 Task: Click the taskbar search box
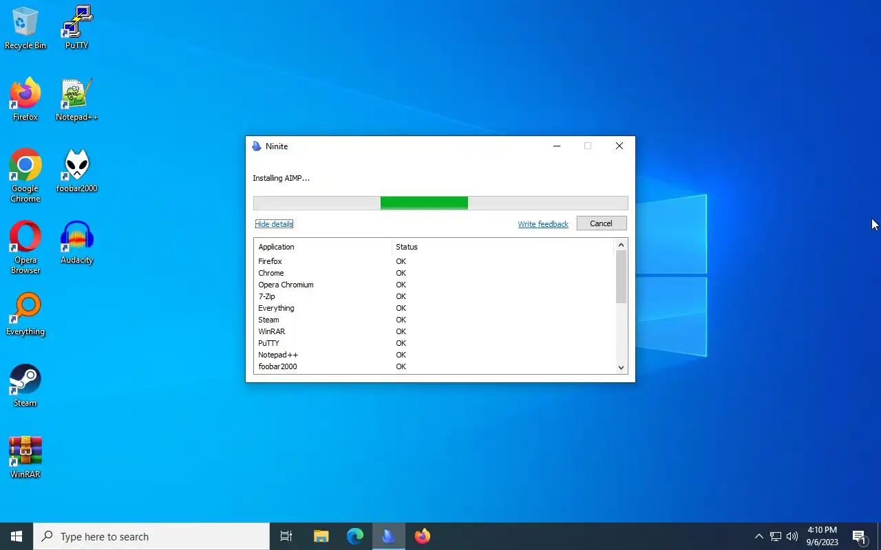[x=151, y=536]
